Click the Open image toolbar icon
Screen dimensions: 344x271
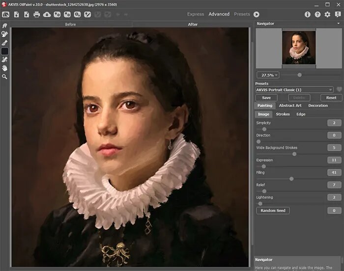(x=16, y=14)
